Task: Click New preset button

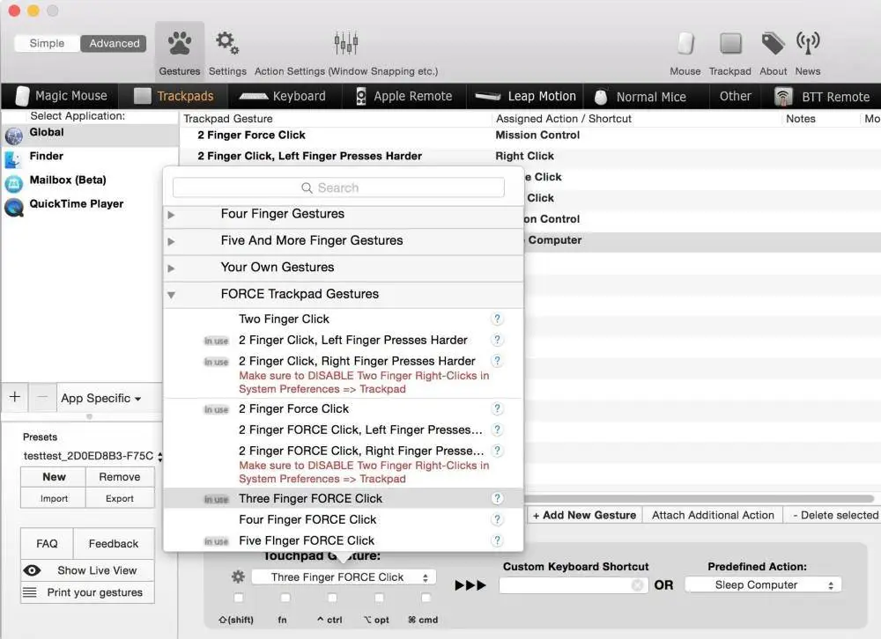Action: pos(54,477)
